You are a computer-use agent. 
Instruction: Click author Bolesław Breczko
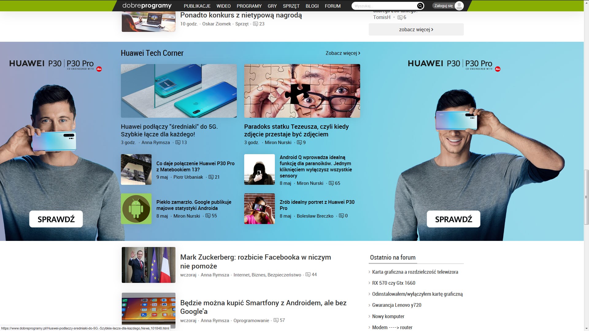[315, 216]
